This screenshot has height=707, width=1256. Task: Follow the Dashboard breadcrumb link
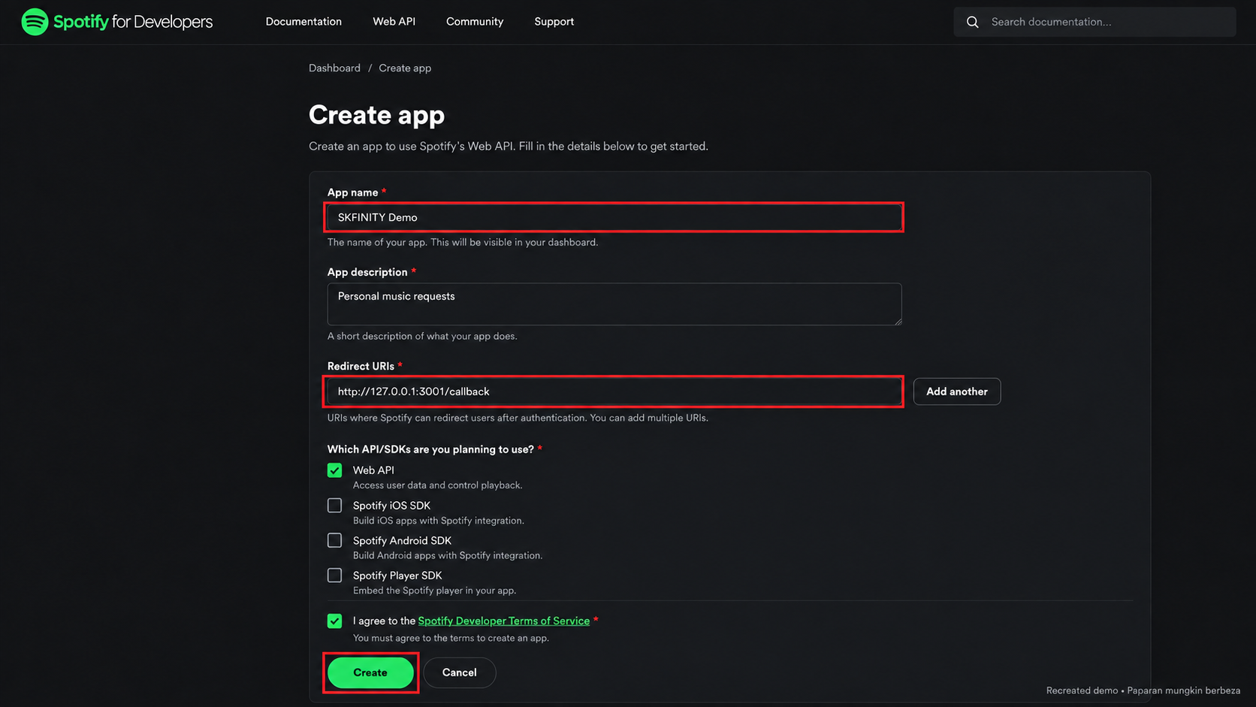334,68
